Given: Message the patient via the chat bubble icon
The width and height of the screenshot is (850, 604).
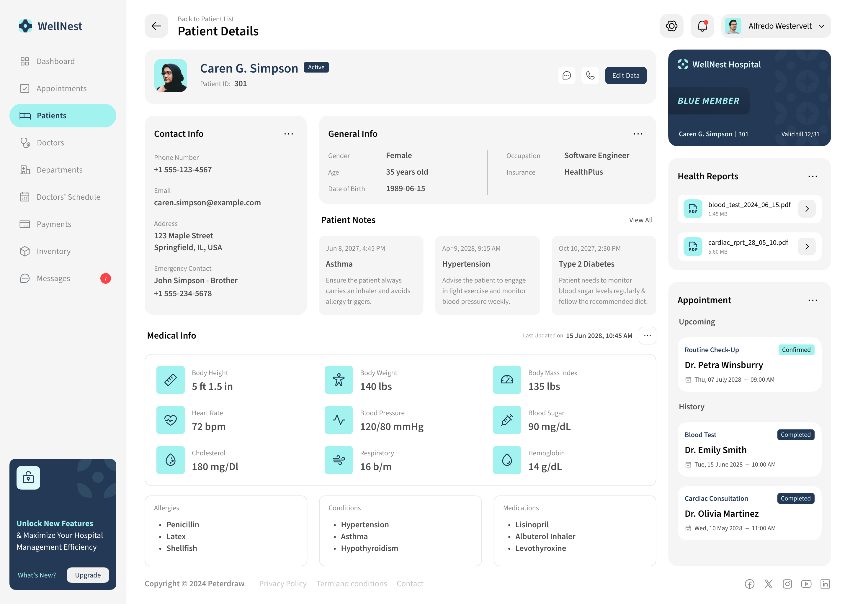Looking at the screenshot, I should (566, 75).
